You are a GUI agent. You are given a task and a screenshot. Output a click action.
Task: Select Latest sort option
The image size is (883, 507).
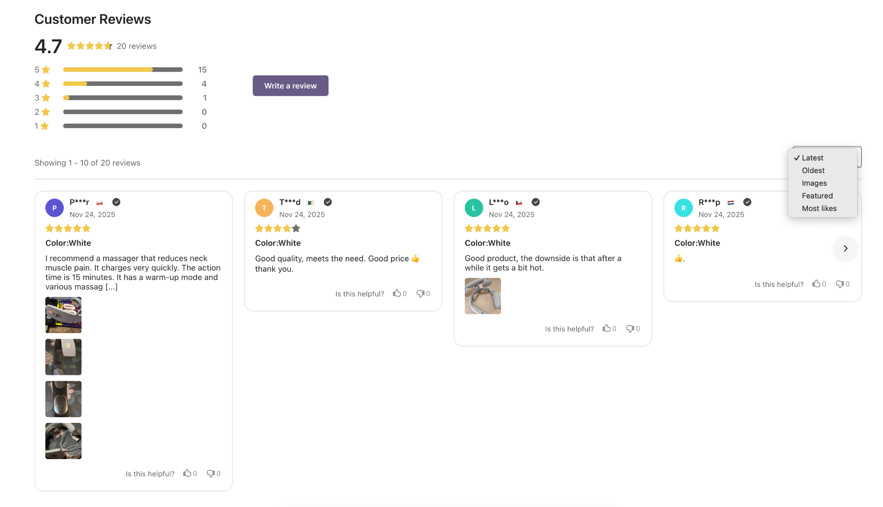pyautogui.click(x=812, y=158)
